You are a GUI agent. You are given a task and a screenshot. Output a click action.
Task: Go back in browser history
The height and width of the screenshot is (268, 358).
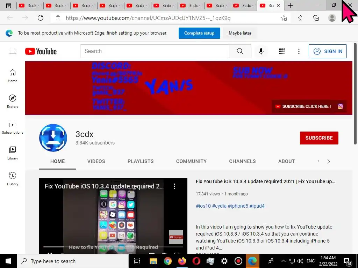point(10,18)
